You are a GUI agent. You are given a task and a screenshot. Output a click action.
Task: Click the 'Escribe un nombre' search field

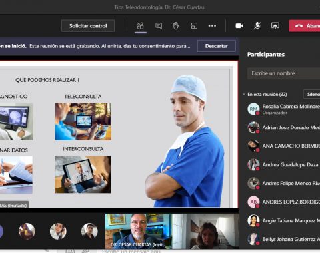pos(283,73)
